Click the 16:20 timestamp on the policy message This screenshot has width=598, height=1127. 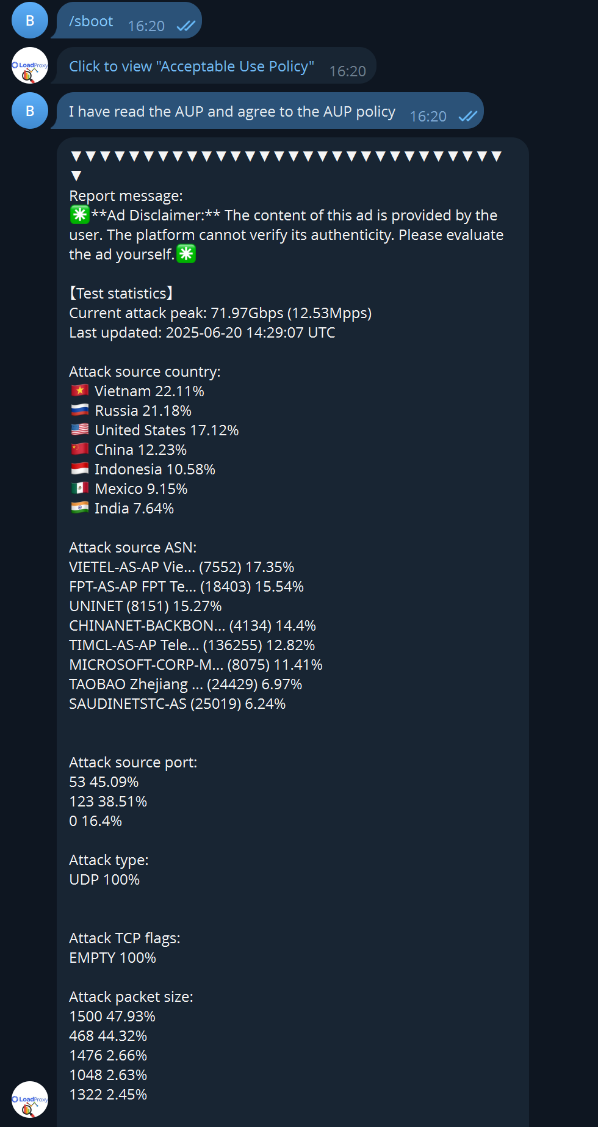coord(347,71)
